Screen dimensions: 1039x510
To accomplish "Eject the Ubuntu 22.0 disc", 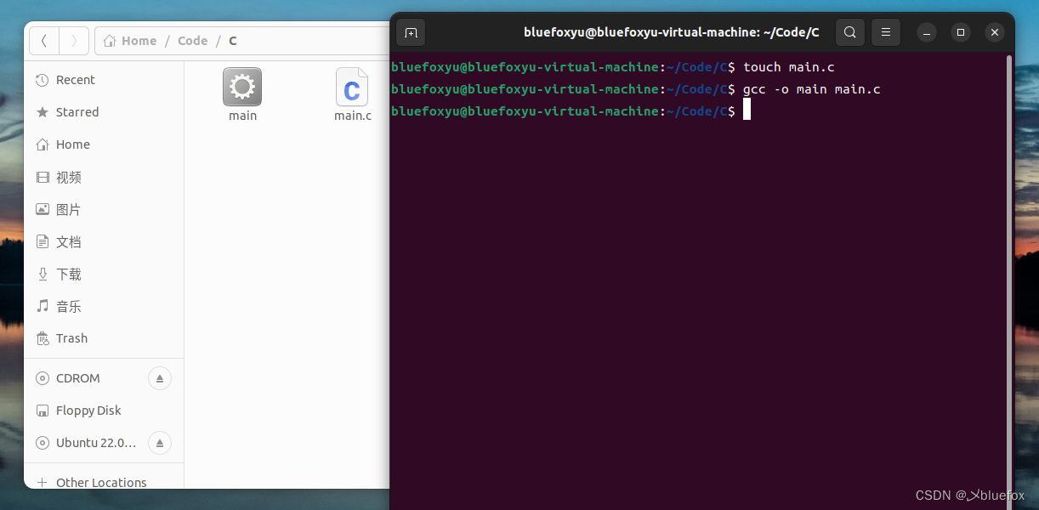I will pyautogui.click(x=160, y=443).
